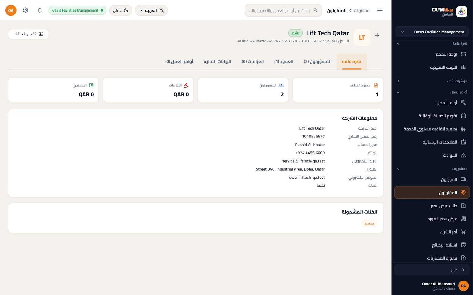Click the Rashid Al-Khater account manager value

click(310, 145)
